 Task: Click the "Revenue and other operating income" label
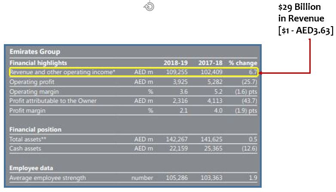pos(62,72)
